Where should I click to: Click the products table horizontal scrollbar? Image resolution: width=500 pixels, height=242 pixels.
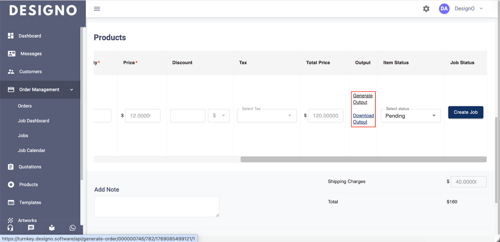coord(363,159)
